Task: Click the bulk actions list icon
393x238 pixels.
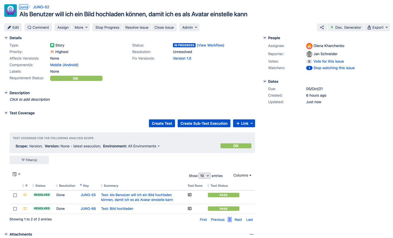Action: click(16, 174)
